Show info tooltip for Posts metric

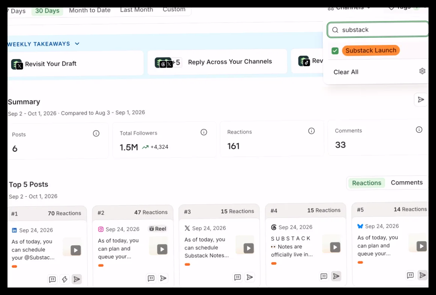point(96,133)
